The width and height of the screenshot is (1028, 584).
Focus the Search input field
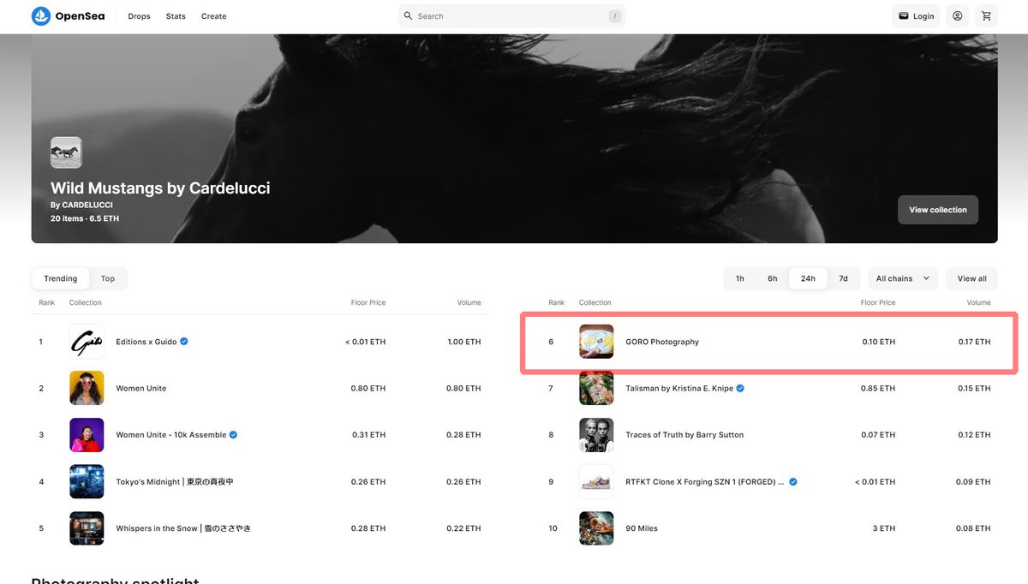(511, 16)
